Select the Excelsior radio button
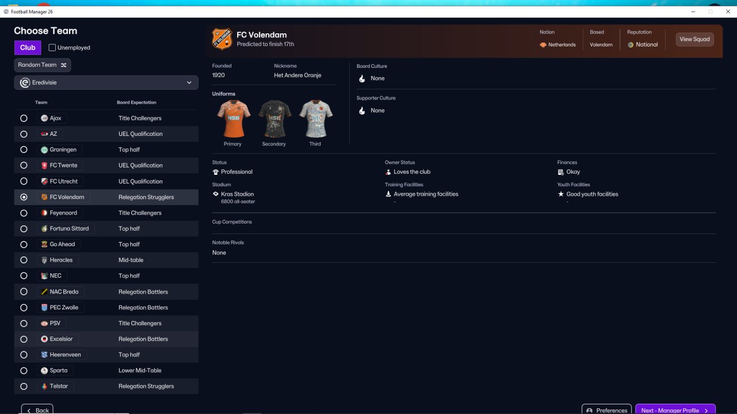 click(24, 339)
